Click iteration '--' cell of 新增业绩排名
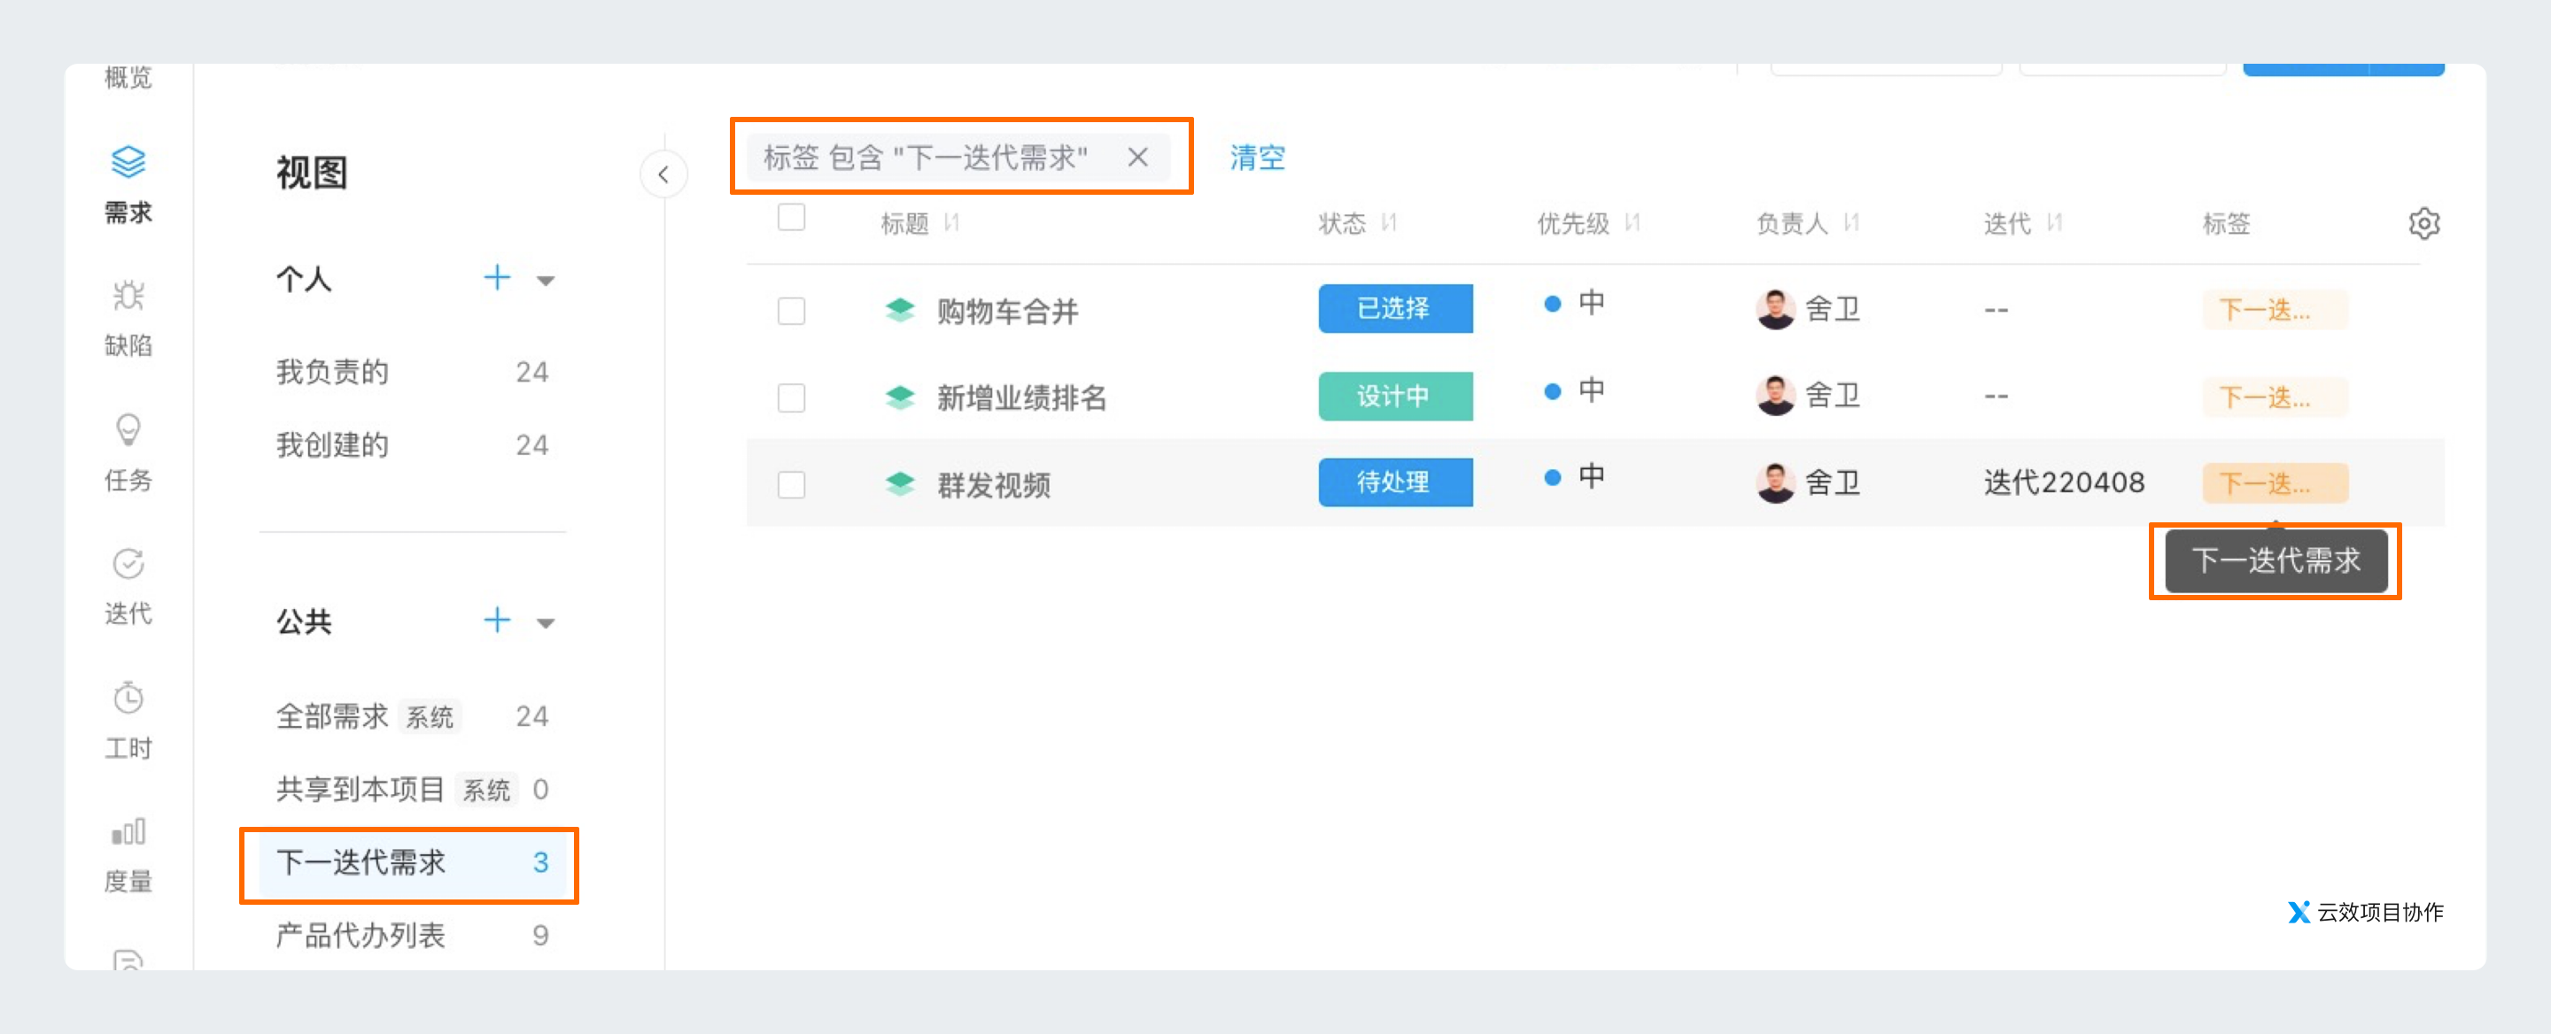This screenshot has height=1034, width=2551. (1997, 397)
